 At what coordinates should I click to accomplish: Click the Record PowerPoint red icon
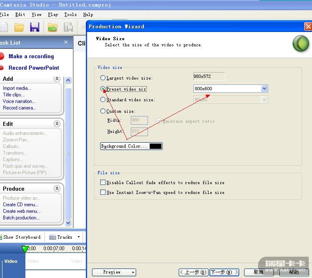pos(2,68)
